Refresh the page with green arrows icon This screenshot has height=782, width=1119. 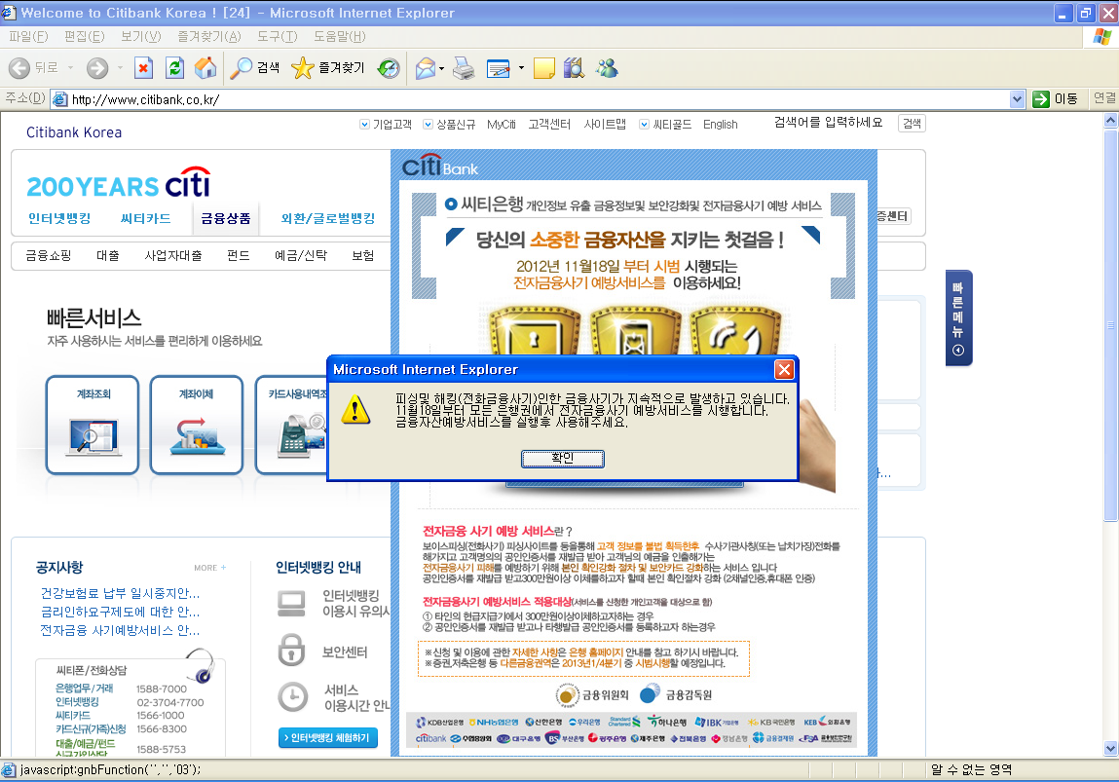[175, 68]
